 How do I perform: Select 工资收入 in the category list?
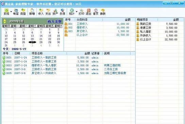(82, 24)
